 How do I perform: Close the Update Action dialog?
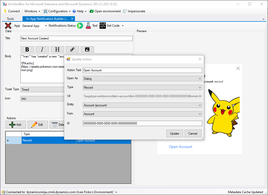200,59
